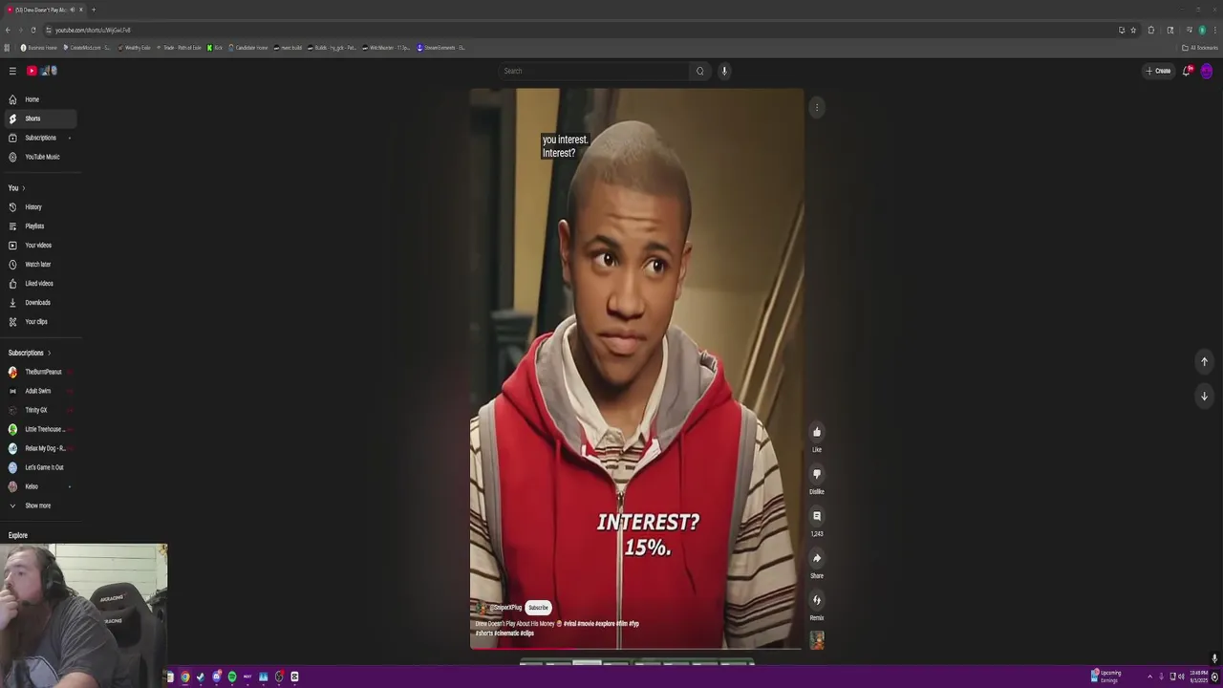Expand the You section chevron
Screen dimensions: 1223x688
pos(23,188)
